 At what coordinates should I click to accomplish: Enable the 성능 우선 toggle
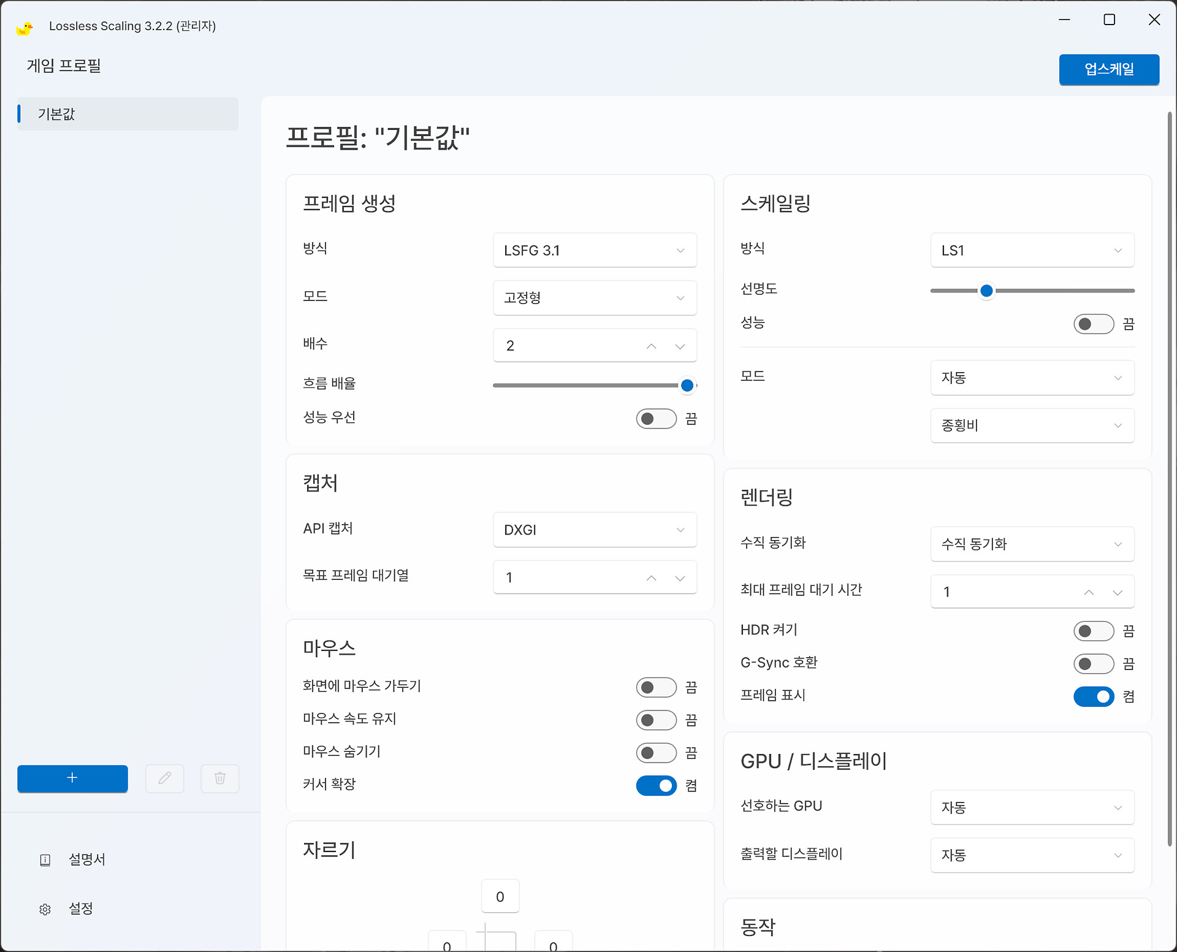click(x=656, y=419)
